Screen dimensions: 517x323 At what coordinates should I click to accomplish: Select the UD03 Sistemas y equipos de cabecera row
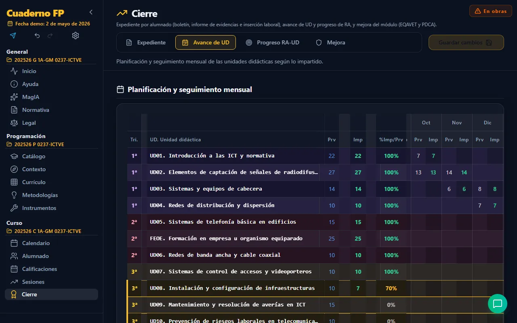[x=315, y=189]
